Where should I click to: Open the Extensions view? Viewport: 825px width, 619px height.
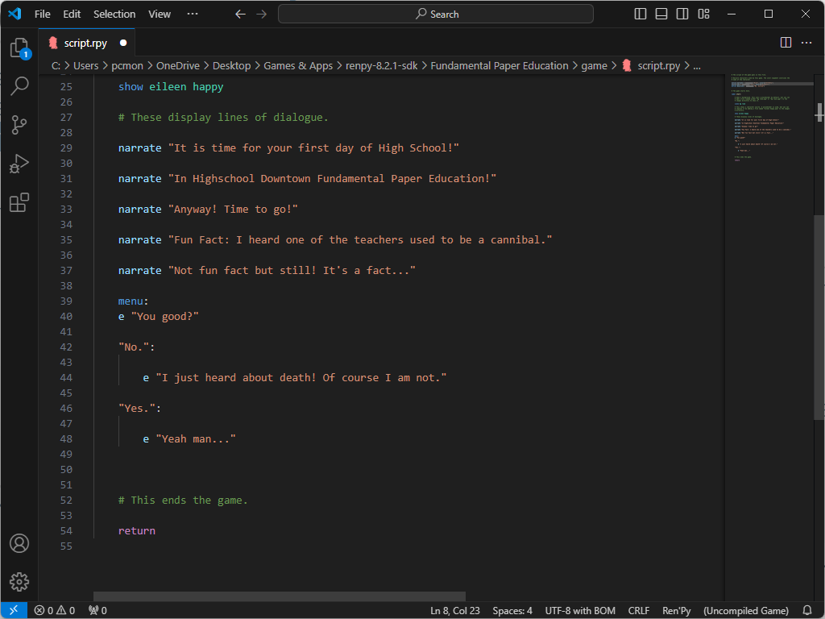(x=19, y=202)
